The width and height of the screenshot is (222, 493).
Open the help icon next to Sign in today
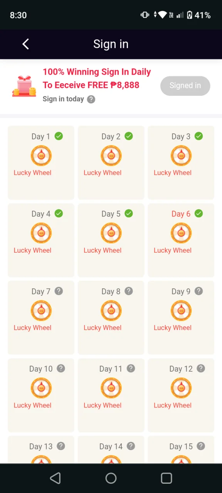(x=91, y=99)
